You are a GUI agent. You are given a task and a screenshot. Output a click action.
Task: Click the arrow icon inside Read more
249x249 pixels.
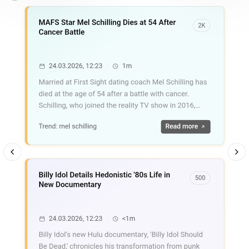pyautogui.click(x=203, y=127)
